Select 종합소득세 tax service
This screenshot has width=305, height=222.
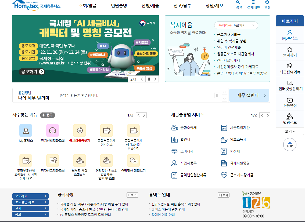click(184, 128)
